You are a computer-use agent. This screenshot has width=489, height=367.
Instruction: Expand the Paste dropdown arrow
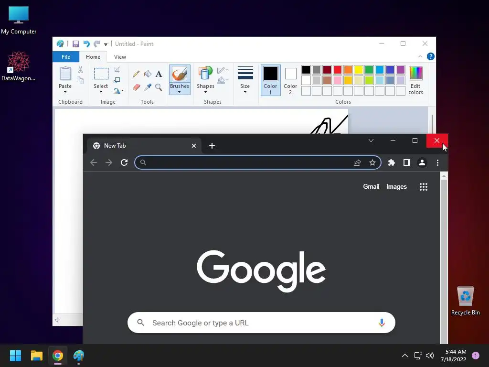[65, 92]
